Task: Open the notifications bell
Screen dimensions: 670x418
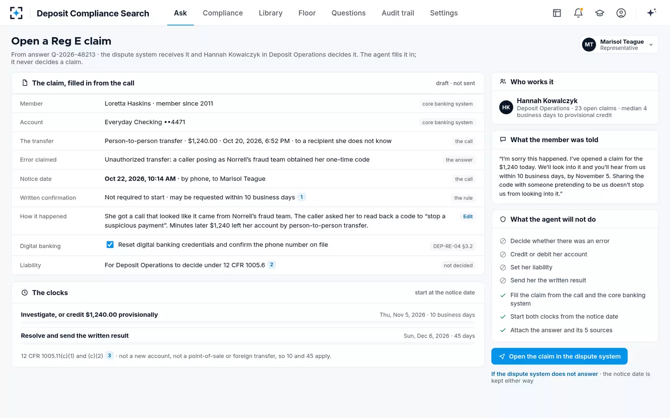Action: click(x=578, y=13)
